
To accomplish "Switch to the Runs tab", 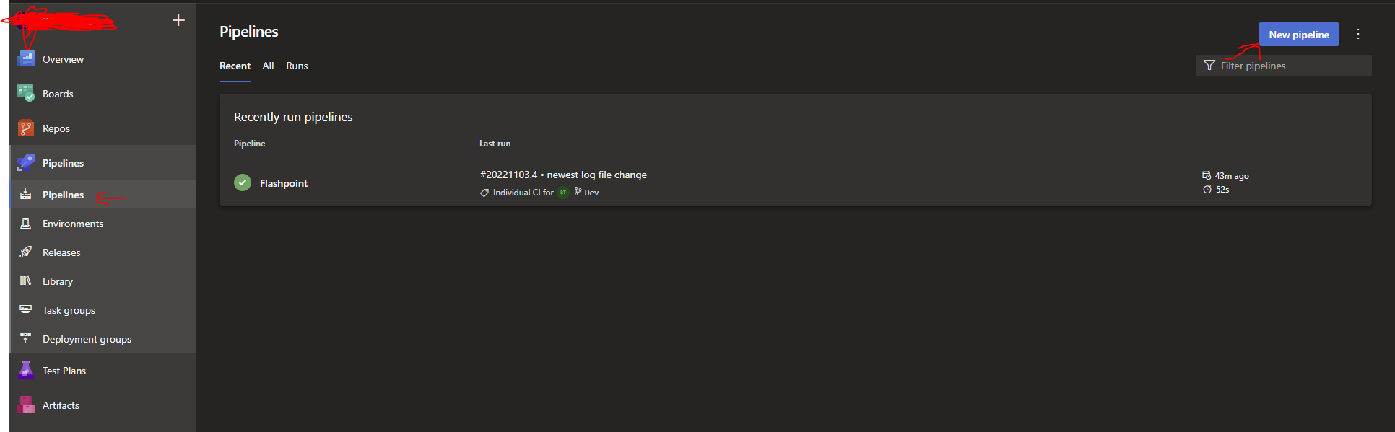I will coord(297,66).
